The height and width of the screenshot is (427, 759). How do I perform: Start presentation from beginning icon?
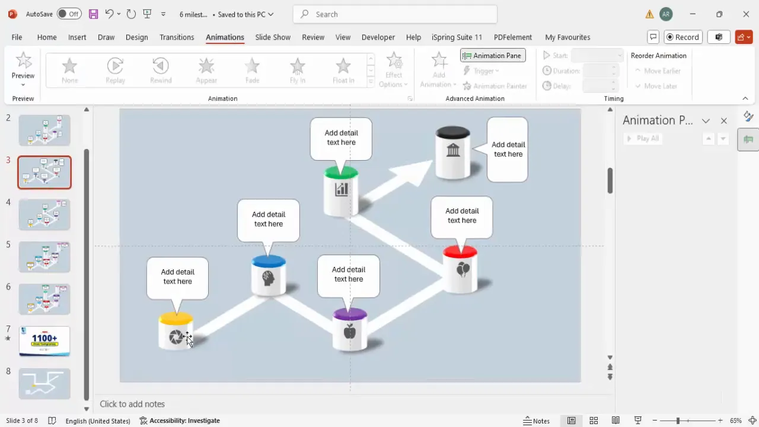coord(148,14)
